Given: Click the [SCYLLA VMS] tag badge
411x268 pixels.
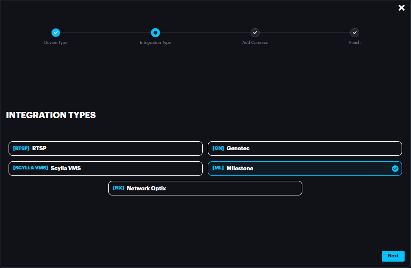Looking at the screenshot, I should pos(30,168).
